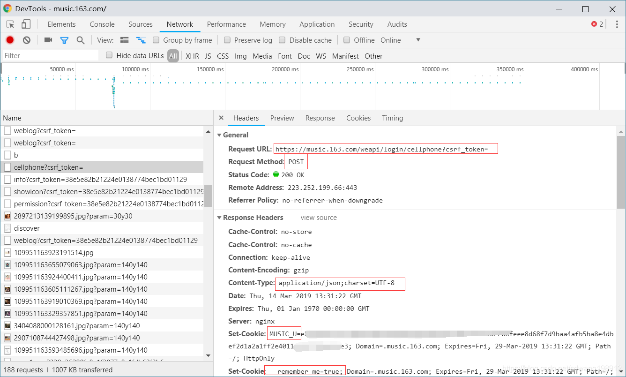This screenshot has width=626, height=377.
Task: Switch to the Sources tab
Action: pyautogui.click(x=141, y=24)
